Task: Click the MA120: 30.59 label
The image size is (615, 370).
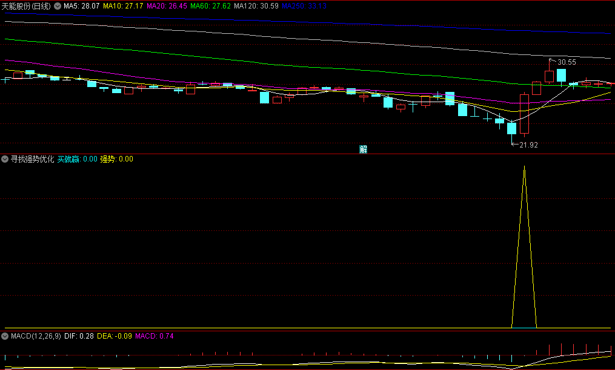Action: [x=256, y=6]
